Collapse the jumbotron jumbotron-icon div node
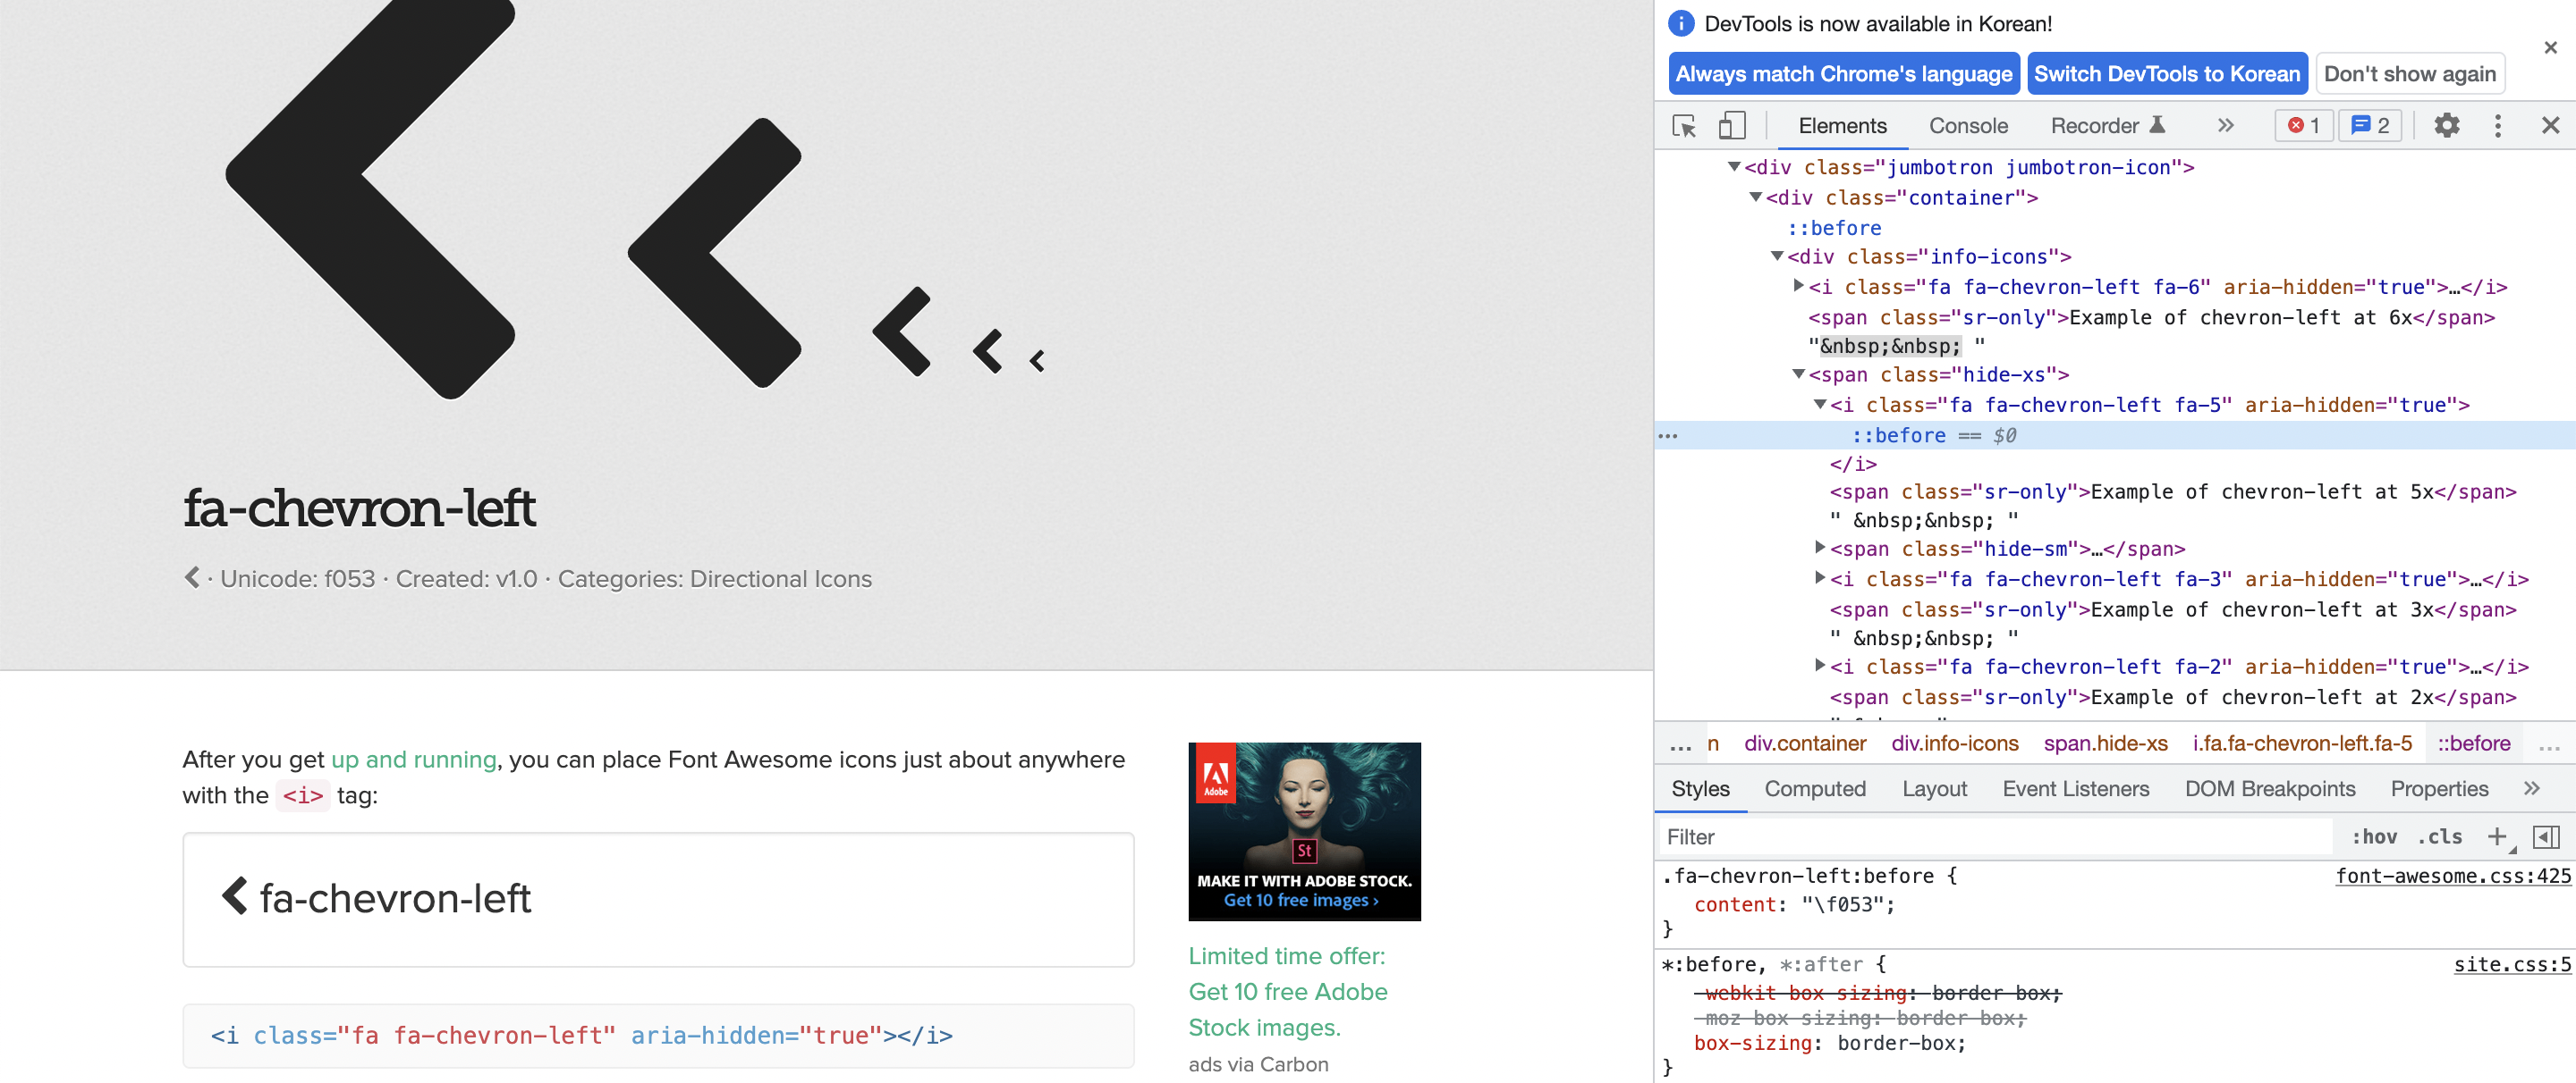The width and height of the screenshot is (2576, 1083). tap(1734, 167)
